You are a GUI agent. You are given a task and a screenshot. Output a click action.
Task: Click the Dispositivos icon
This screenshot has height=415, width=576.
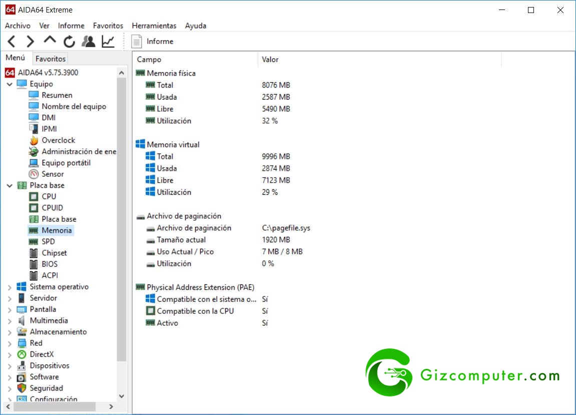coord(22,366)
